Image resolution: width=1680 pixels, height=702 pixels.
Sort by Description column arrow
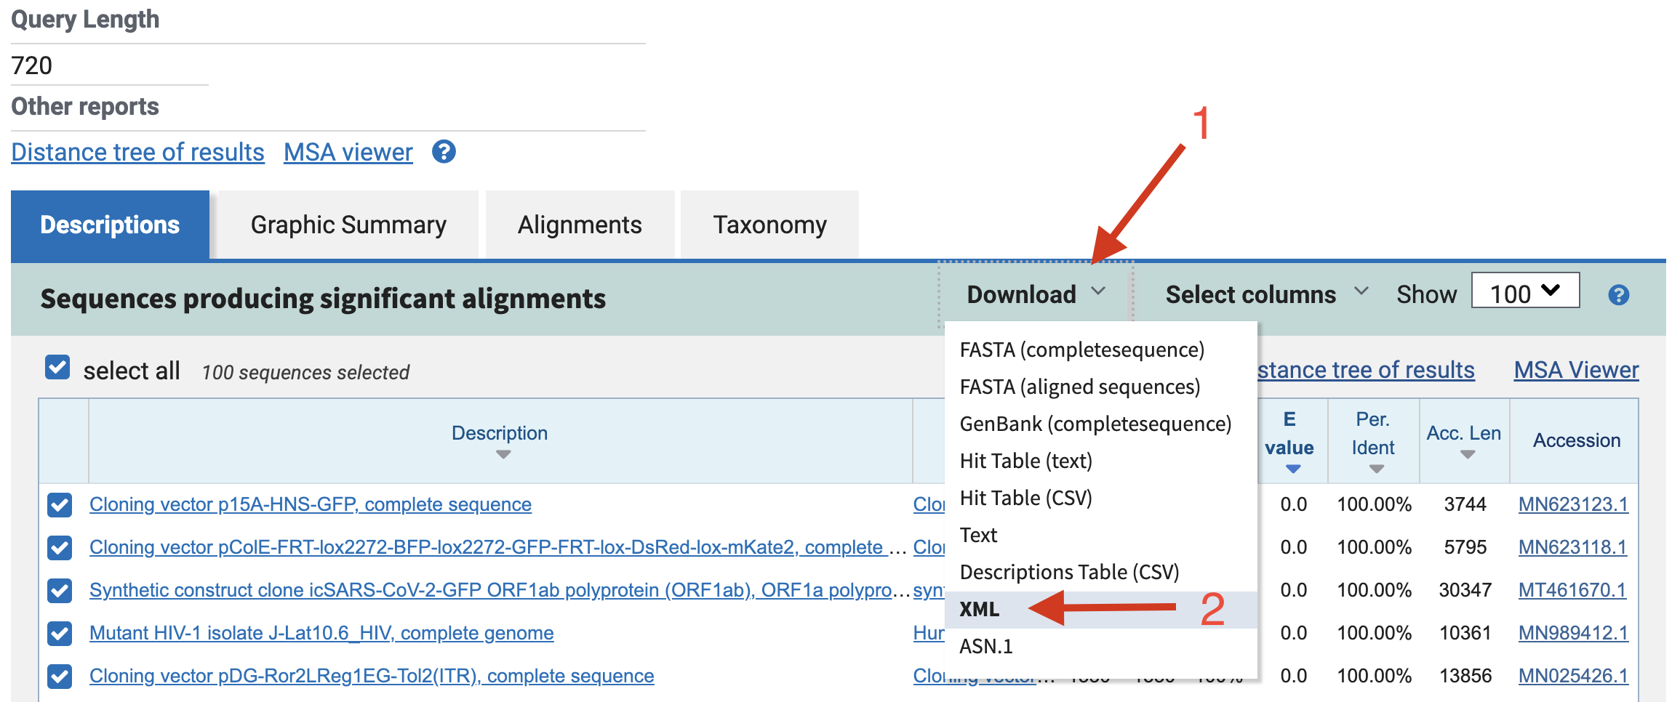pos(503,455)
